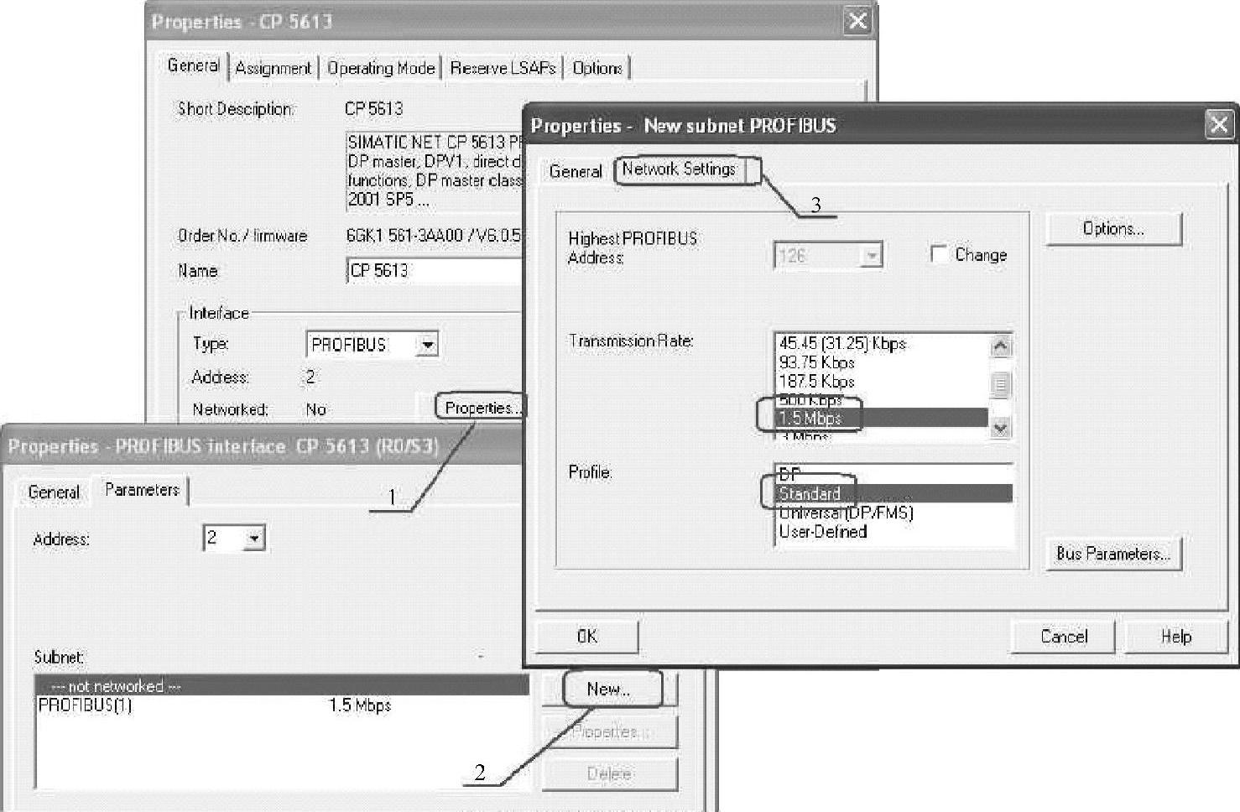This screenshot has width=1240, height=812.
Task: Click the SIMATIC NET description text box
Action: (x=435, y=171)
